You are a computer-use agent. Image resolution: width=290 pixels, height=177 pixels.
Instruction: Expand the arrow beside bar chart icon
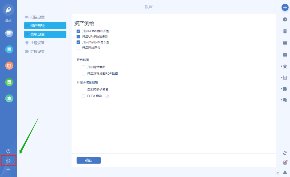click(281, 78)
